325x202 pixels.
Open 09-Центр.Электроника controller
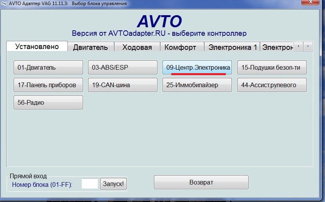[x=197, y=67]
